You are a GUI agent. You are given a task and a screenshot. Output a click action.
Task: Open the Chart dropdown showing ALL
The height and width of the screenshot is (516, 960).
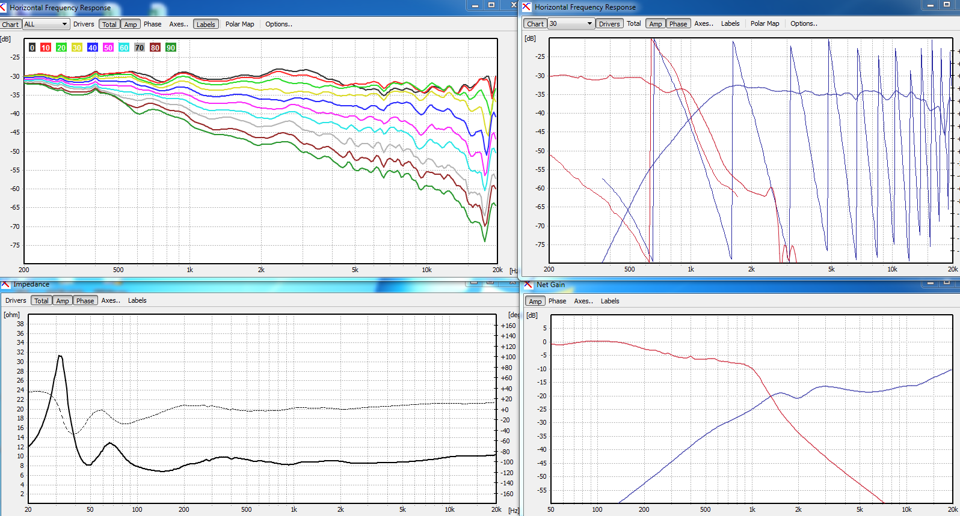[46, 24]
